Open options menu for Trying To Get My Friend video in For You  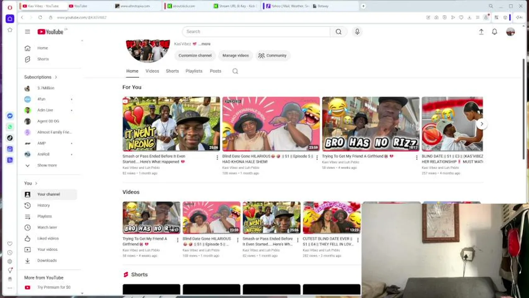(416, 158)
